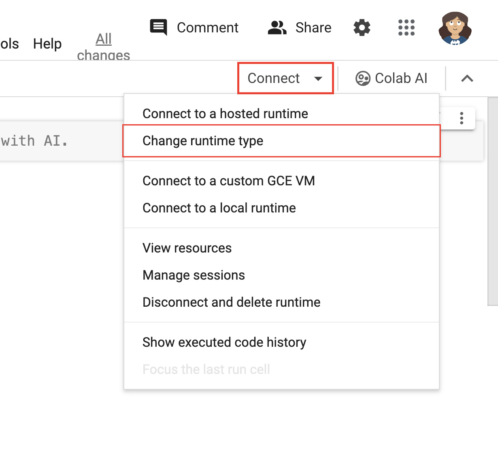Click the Share icon
Viewport: 498px width, 471px height.
[277, 28]
